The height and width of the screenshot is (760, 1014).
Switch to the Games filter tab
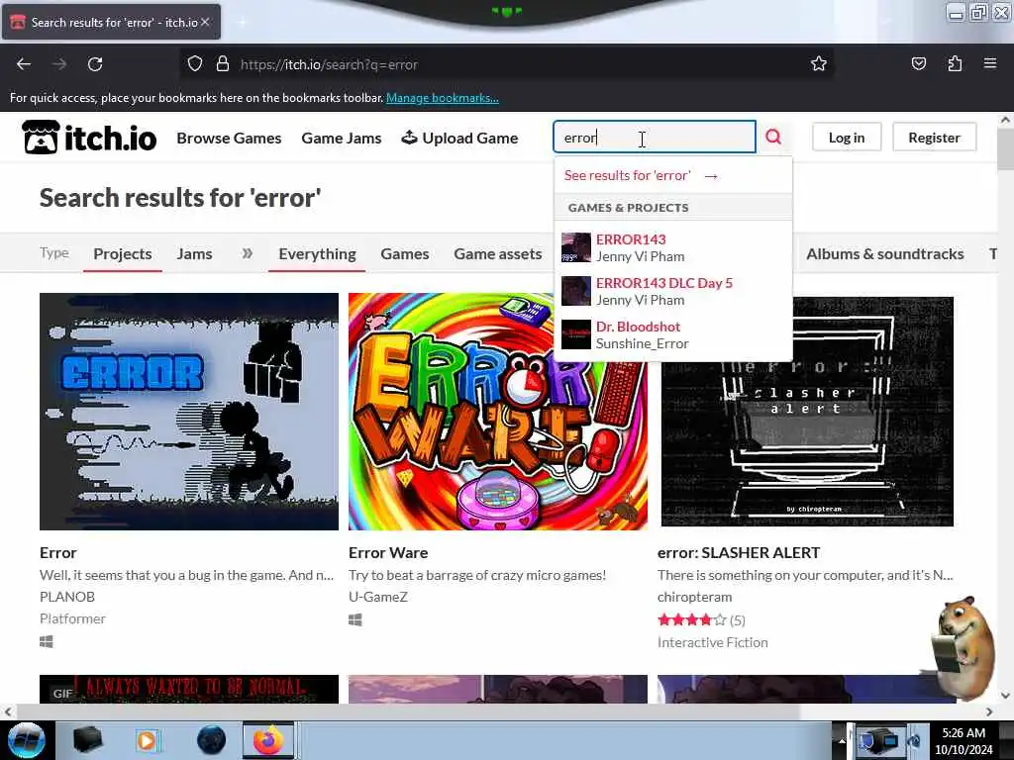pyautogui.click(x=405, y=254)
